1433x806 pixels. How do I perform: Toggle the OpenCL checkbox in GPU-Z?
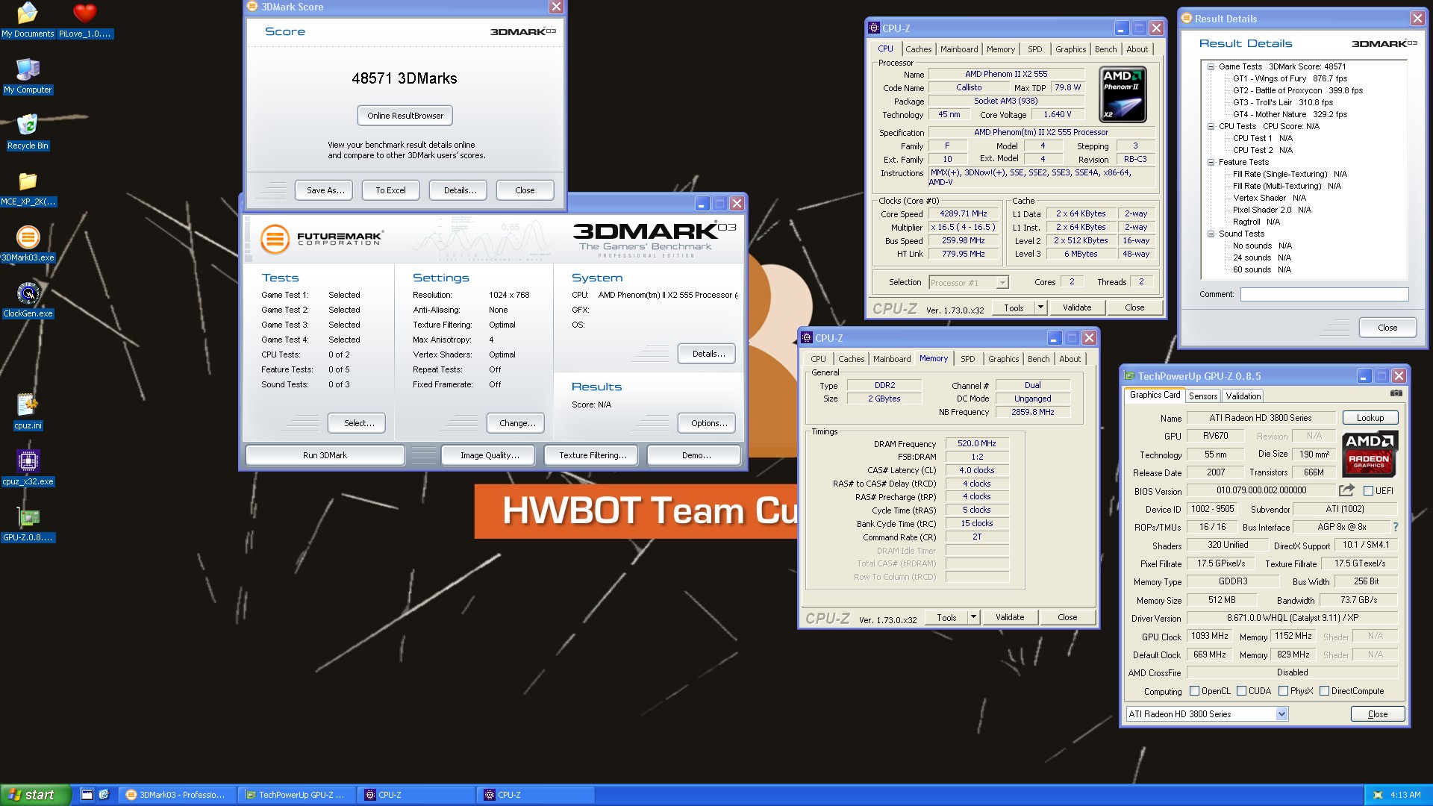(1194, 691)
